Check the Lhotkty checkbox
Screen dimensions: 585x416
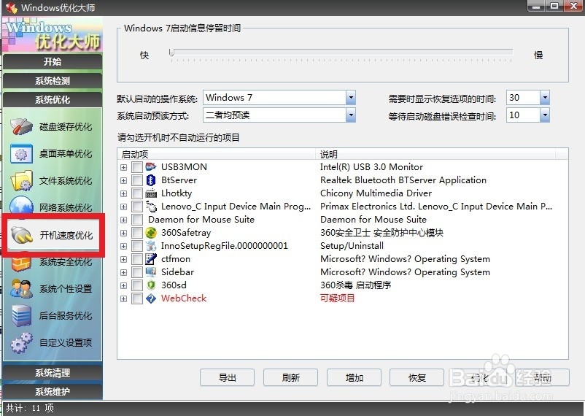pyautogui.click(x=137, y=193)
